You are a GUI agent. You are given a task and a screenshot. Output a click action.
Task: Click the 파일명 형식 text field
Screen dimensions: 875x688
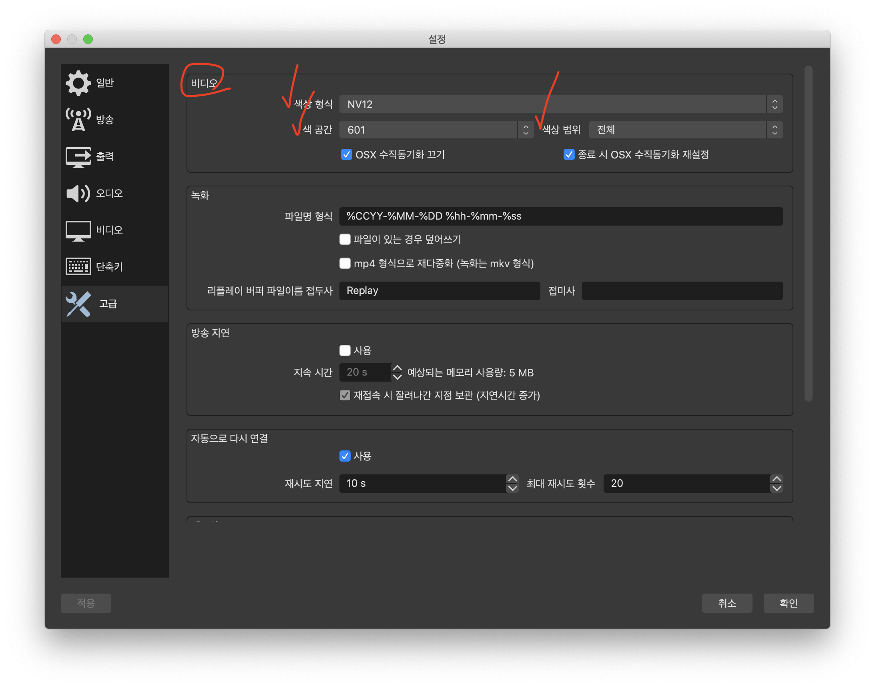click(x=561, y=216)
